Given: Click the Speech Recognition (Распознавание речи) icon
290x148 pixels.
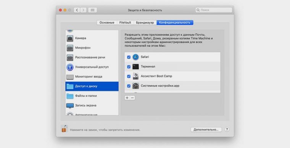Looking at the screenshot, I should (x=70, y=57).
